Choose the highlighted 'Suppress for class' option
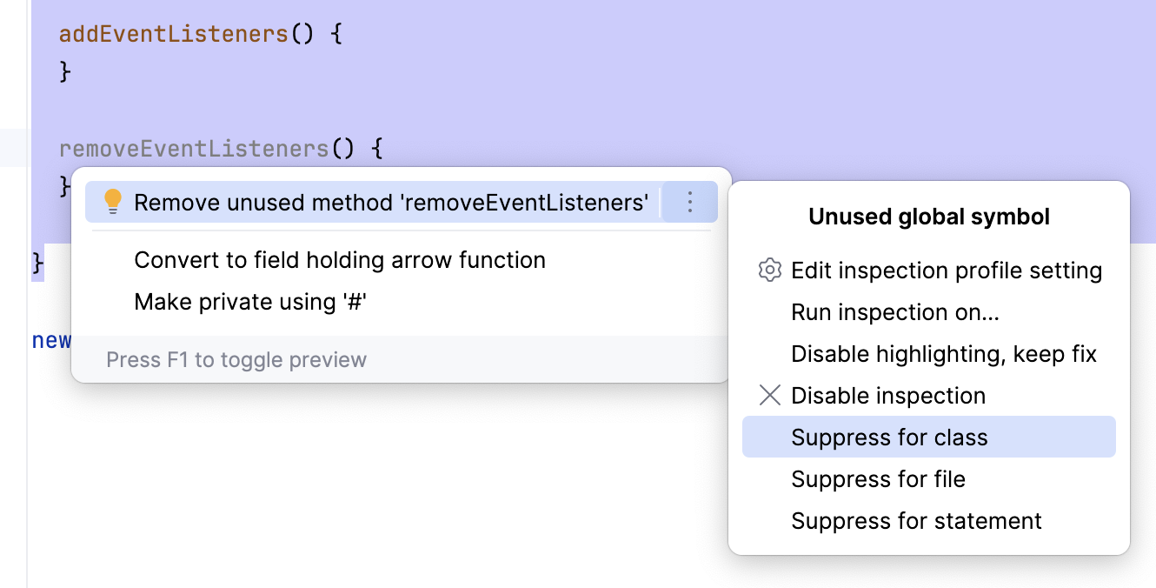Screen dimensions: 1156x588 pyautogui.click(x=889, y=438)
